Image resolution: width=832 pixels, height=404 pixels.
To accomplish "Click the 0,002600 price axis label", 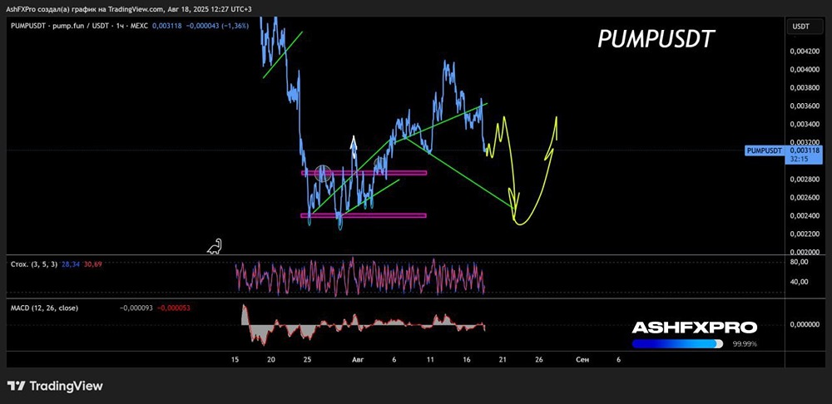I will (x=803, y=198).
